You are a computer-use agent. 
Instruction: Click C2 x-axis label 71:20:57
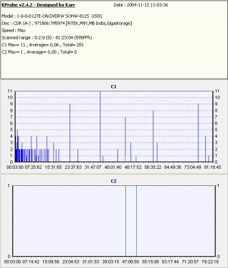[x=190, y=262]
